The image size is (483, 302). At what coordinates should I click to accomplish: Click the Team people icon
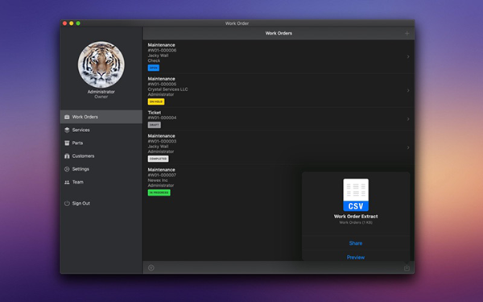pyautogui.click(x=67, y=182)
